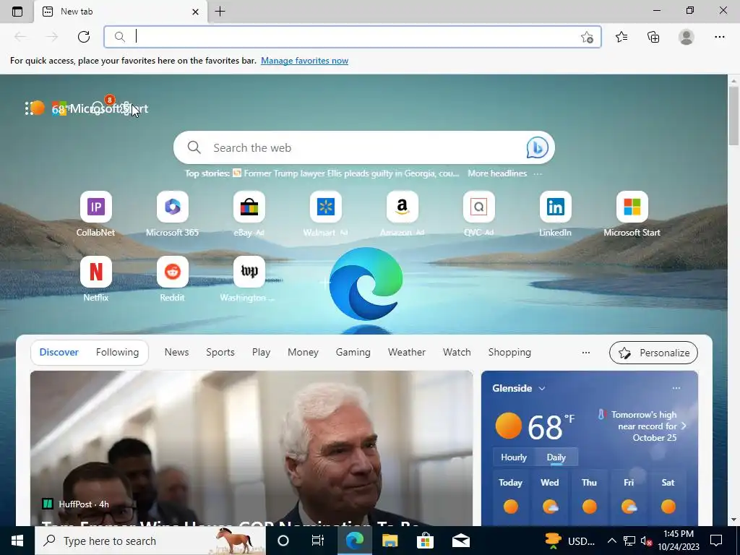Open weather card options ellipsis
Screen dimensions: 740x555
(x=676, y=388)
